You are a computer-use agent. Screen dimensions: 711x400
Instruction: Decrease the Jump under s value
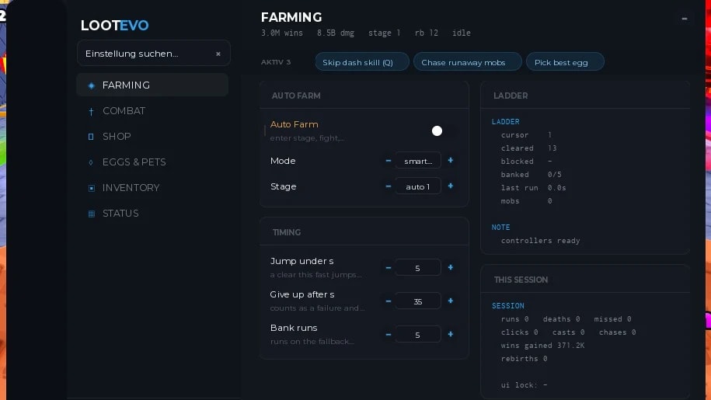pyautogui.click(x=389, y=268)
